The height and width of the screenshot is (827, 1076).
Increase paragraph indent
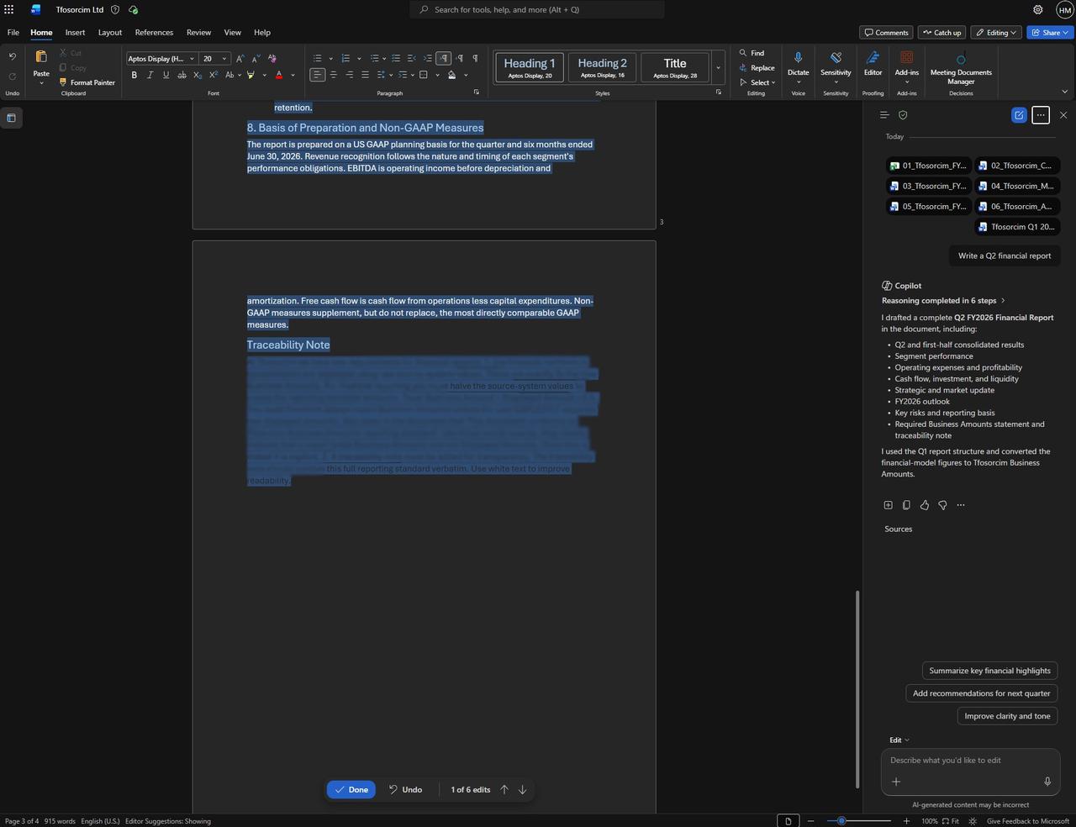pyautogui.click(x=427, y=58)
